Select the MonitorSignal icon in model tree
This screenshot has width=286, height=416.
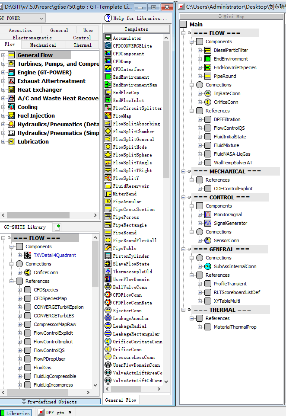point(208,214)
